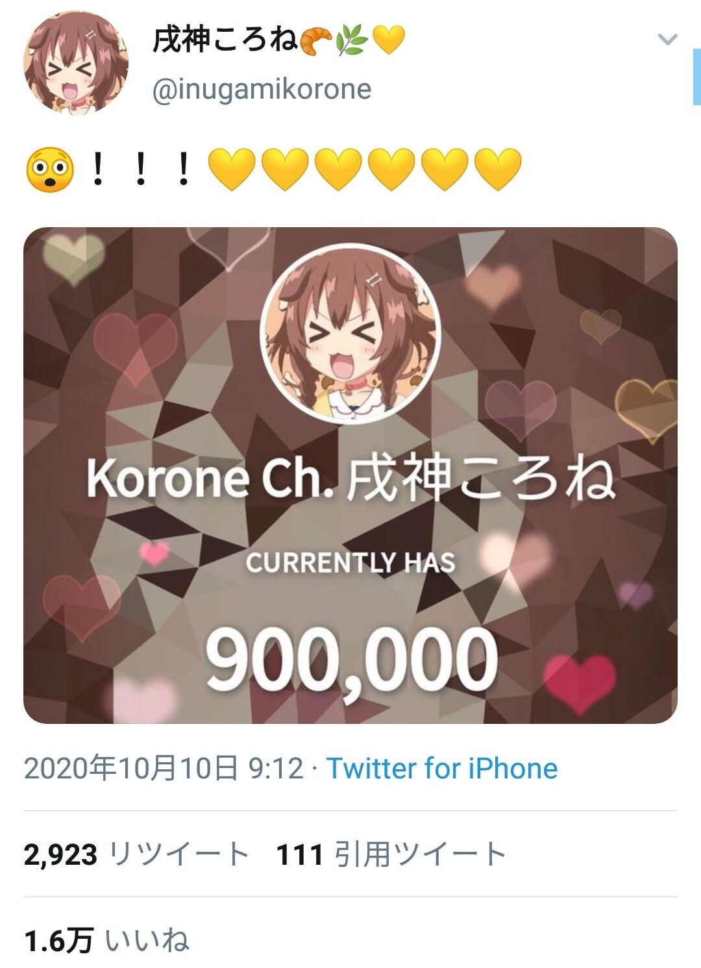Image resolution: width=701 pixels, height=968 pixels.
Task: Tap the yellow heart beside the name
Action: [389, 41]
